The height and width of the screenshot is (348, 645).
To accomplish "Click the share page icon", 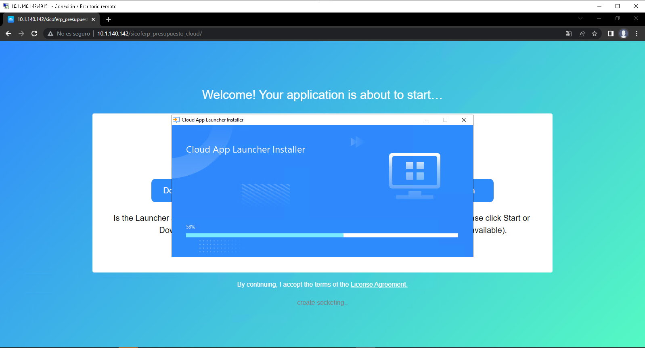I will pyautogui.click(x=582, y=34).
